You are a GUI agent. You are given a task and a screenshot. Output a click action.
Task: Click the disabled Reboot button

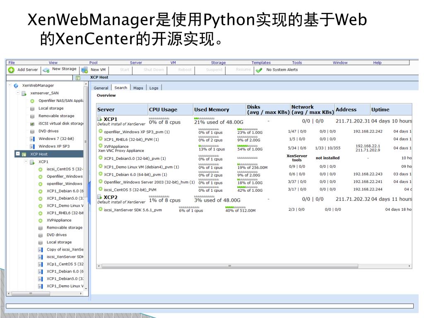(185, 70)
